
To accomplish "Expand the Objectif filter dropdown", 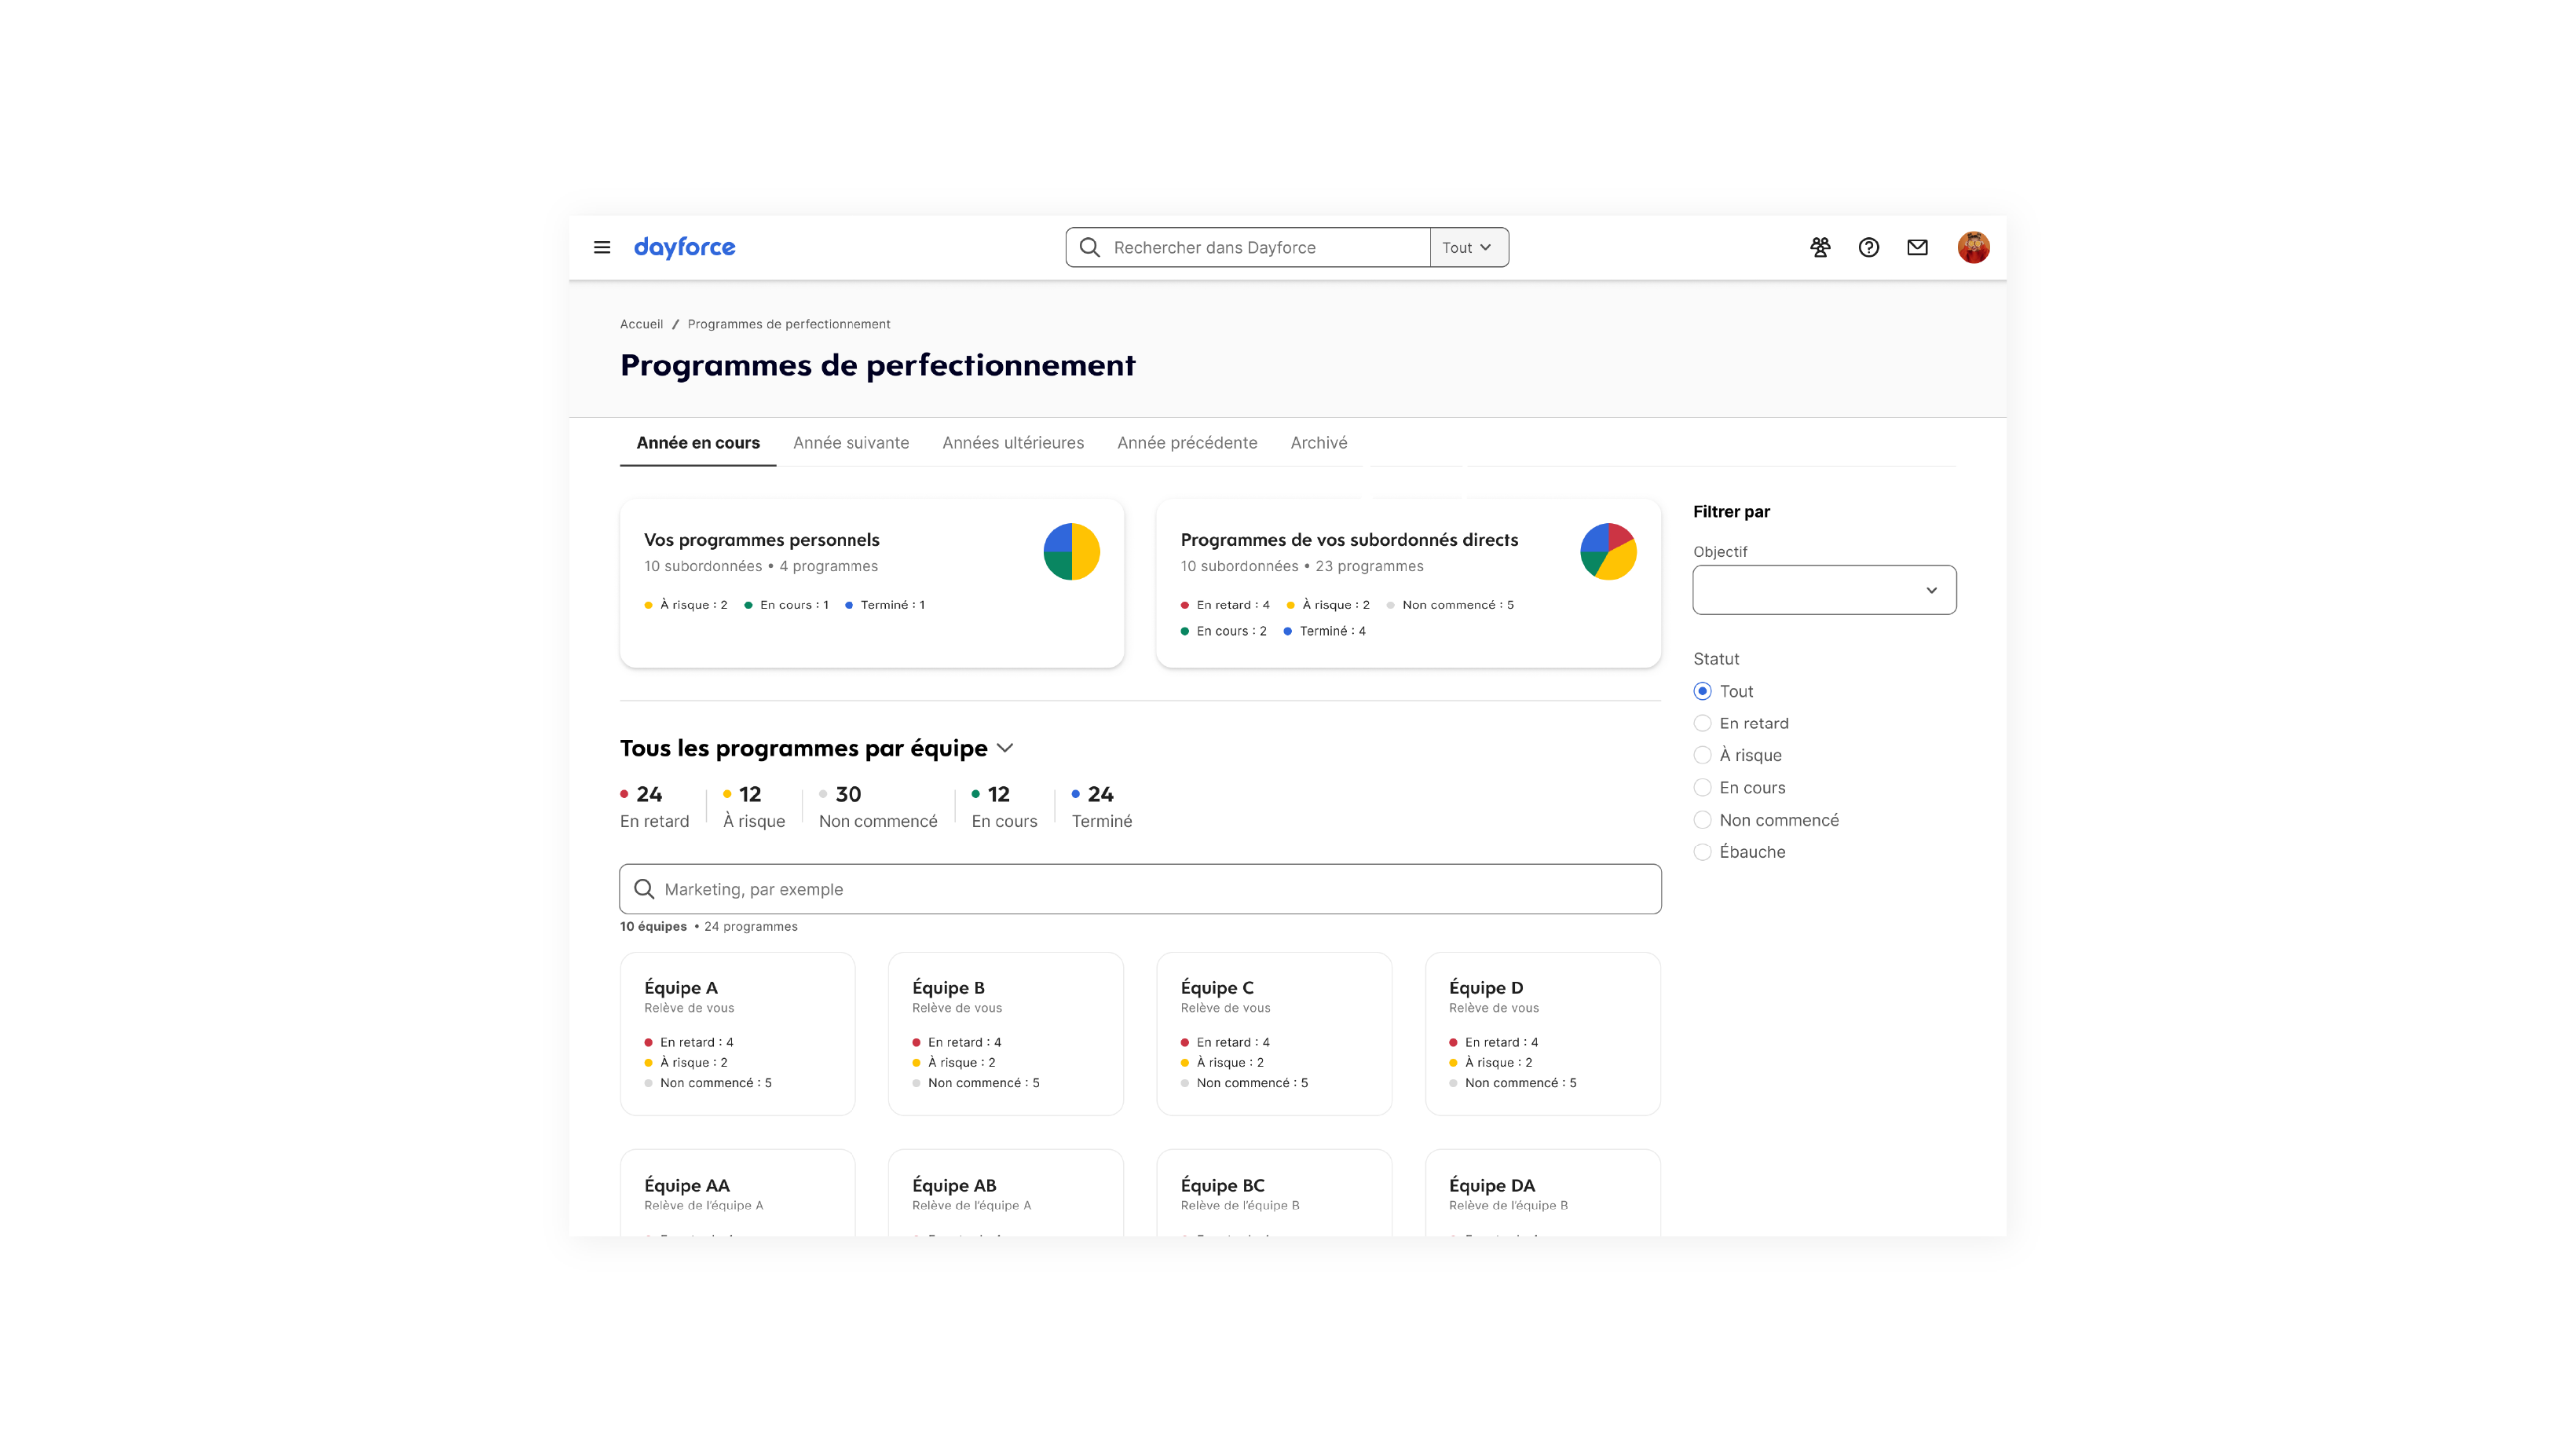I will coord(1824,590).
